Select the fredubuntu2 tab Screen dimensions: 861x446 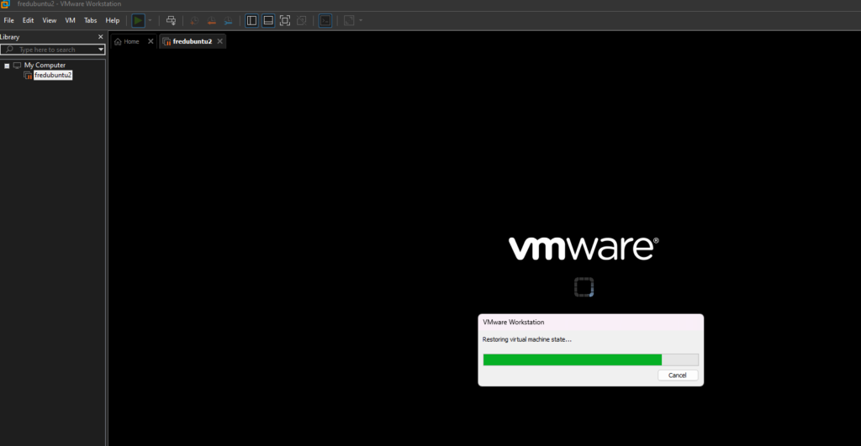pos(193,42)
